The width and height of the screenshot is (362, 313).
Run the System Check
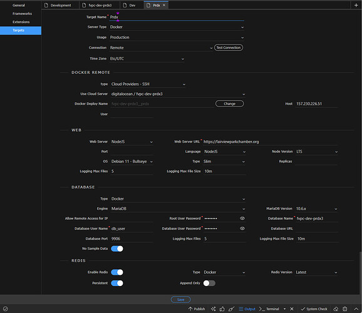(x=314, y=309)
